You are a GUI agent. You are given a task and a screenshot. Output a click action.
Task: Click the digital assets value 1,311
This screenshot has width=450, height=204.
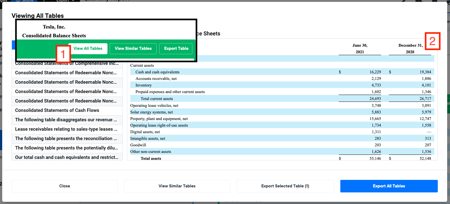376,132
